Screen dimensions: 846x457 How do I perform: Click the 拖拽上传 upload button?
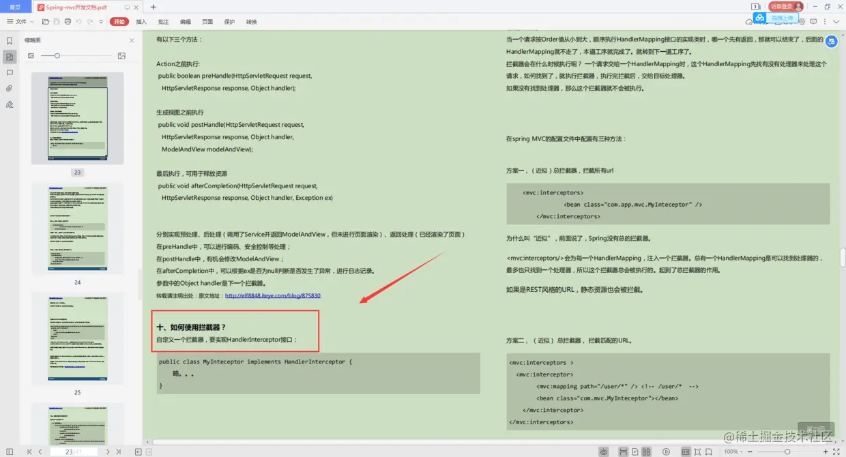[776, 18]
